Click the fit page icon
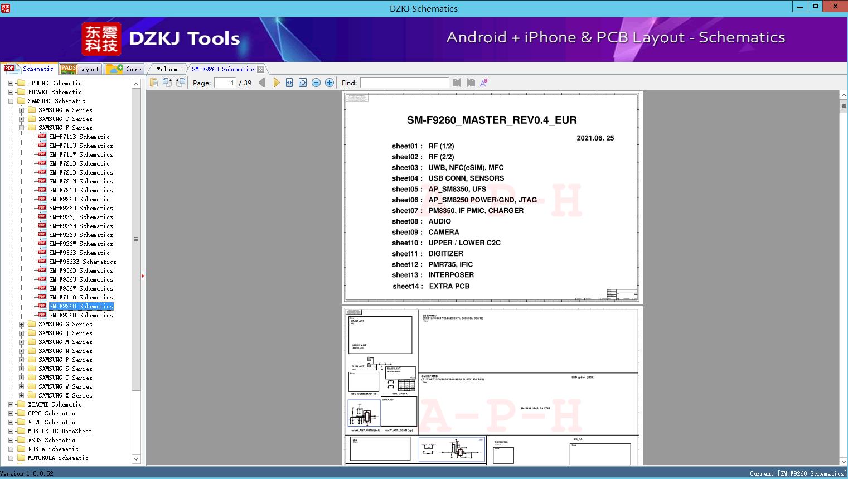848x479 pixels. [303, 83]
